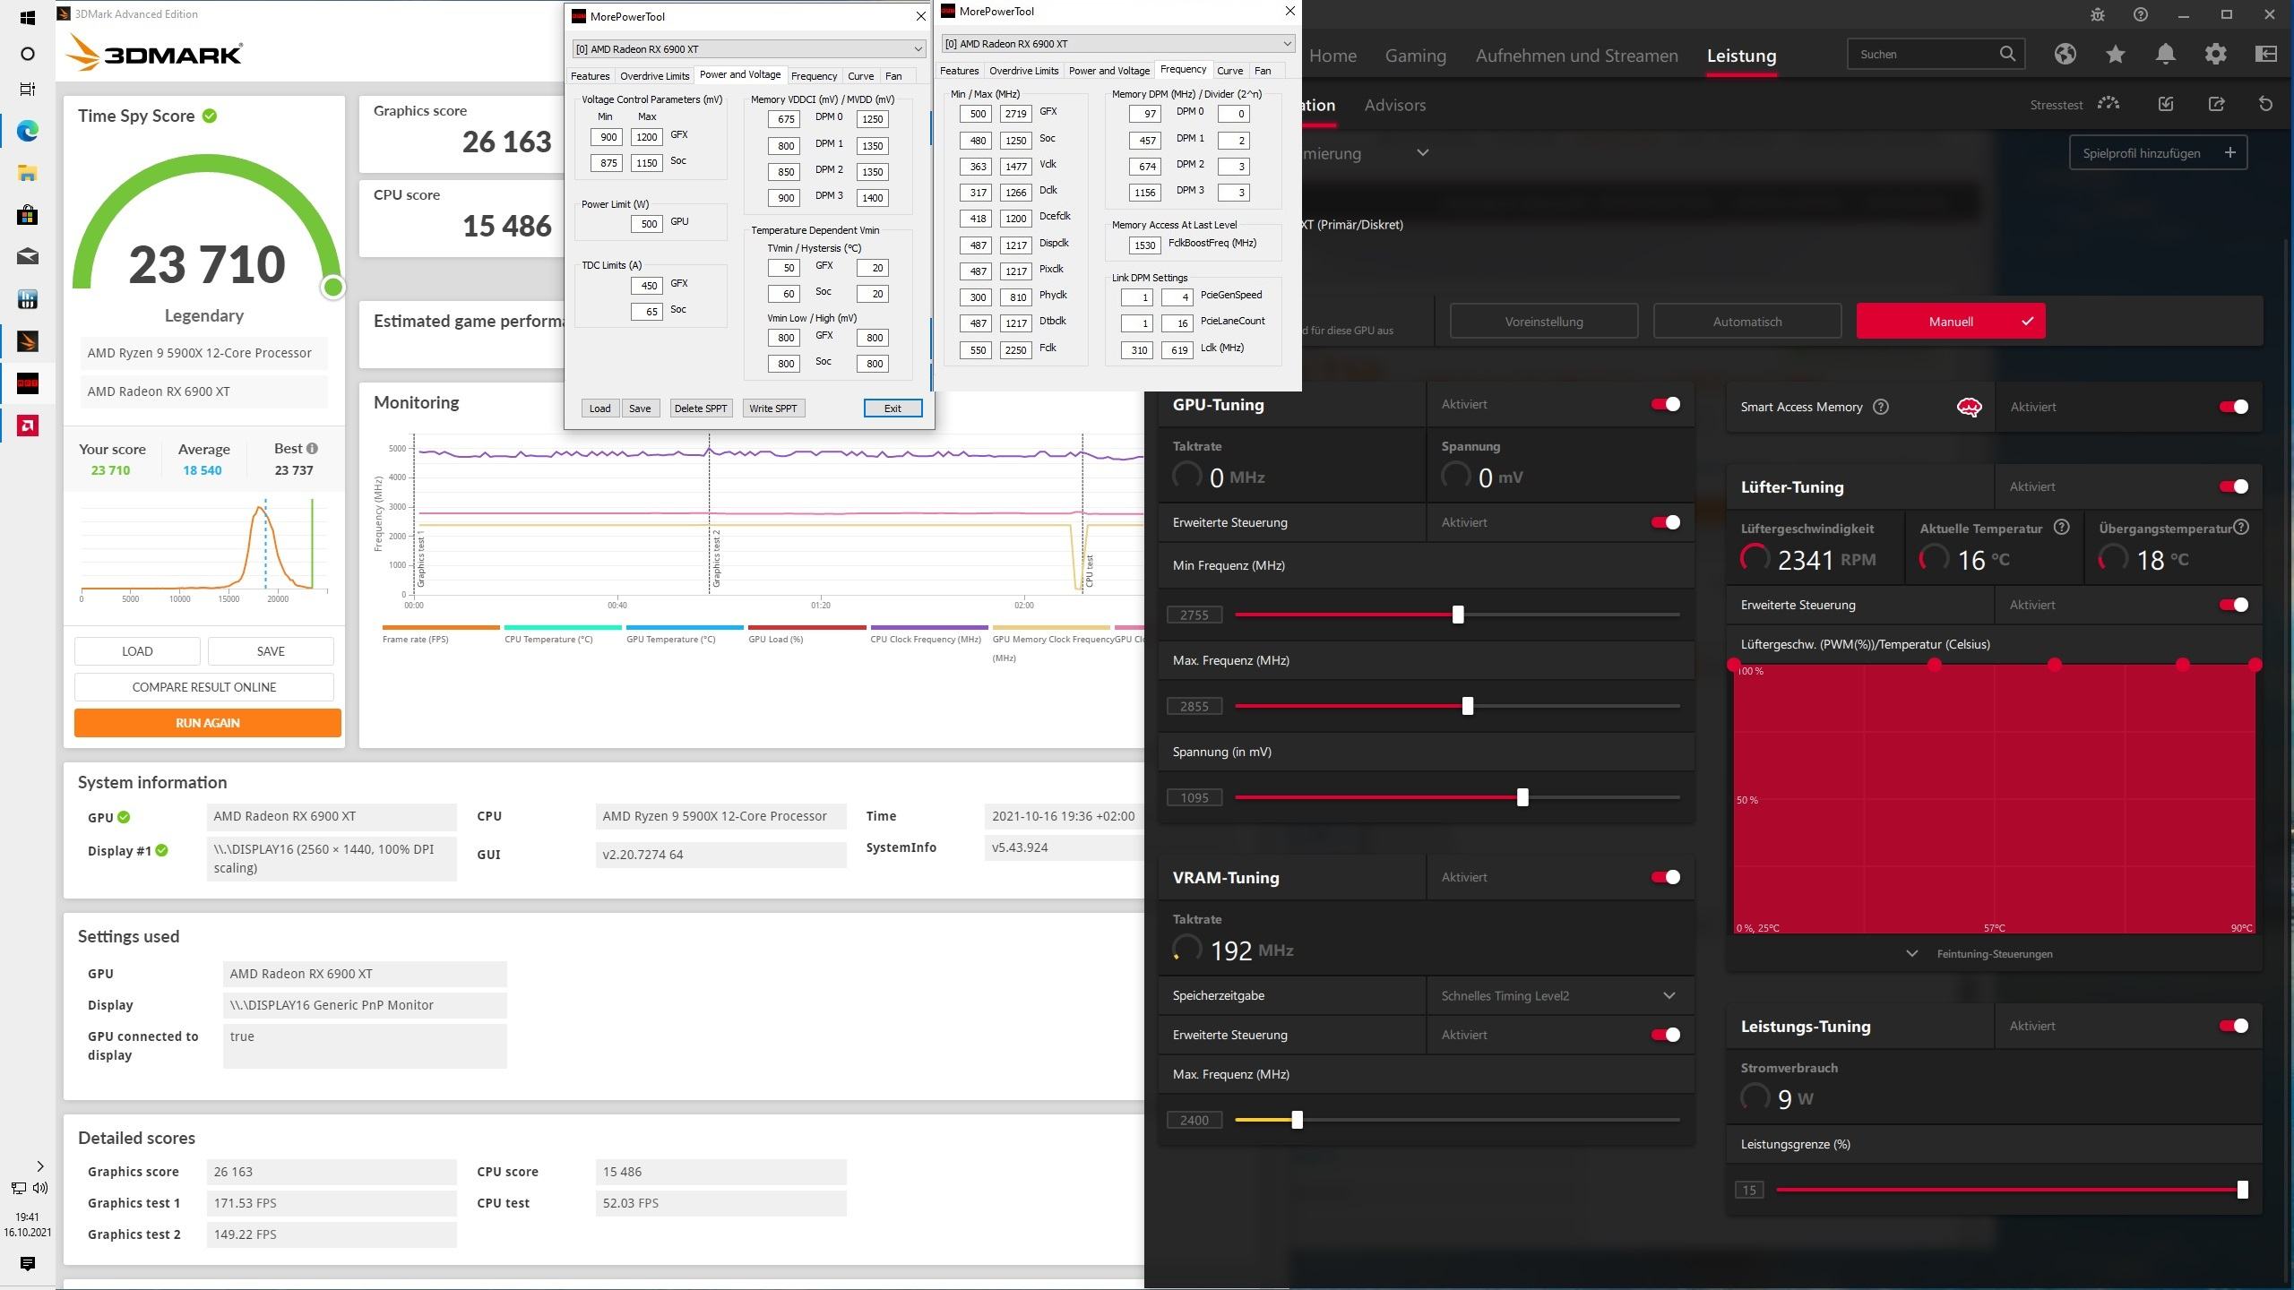The height and width of the screenshot is (1290, 2294).
Task: Open the Speicherzeitgabe timing dropdown
Action: point(1558,995)
